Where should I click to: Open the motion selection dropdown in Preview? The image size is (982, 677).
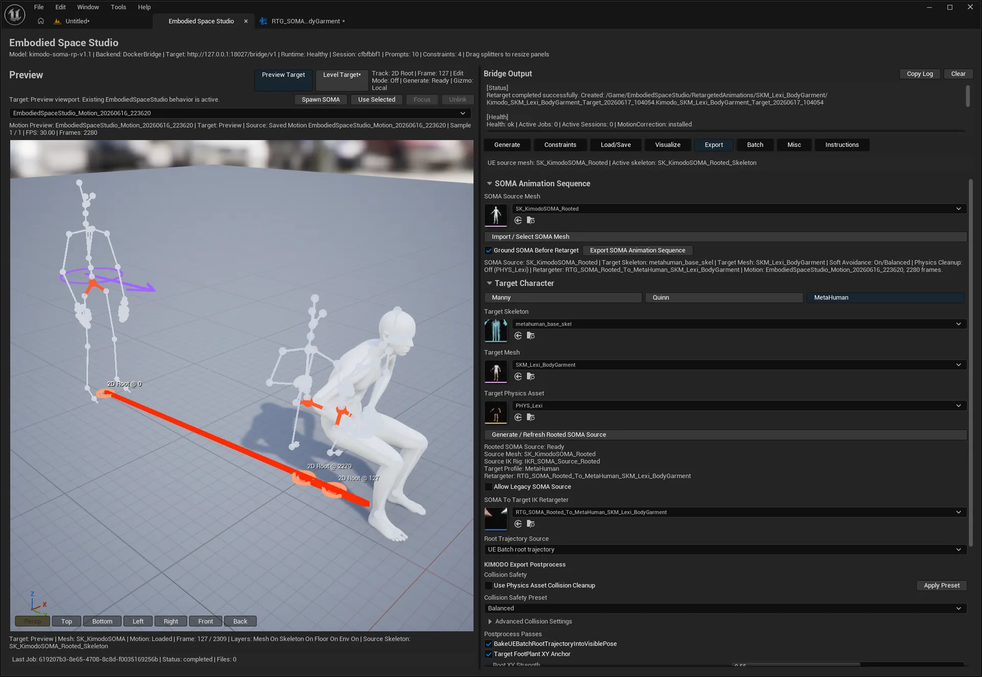(240, 113)
